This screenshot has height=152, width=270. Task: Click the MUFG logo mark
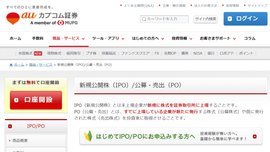point(61,23)
